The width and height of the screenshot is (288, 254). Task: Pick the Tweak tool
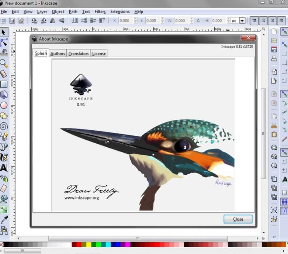4,53
